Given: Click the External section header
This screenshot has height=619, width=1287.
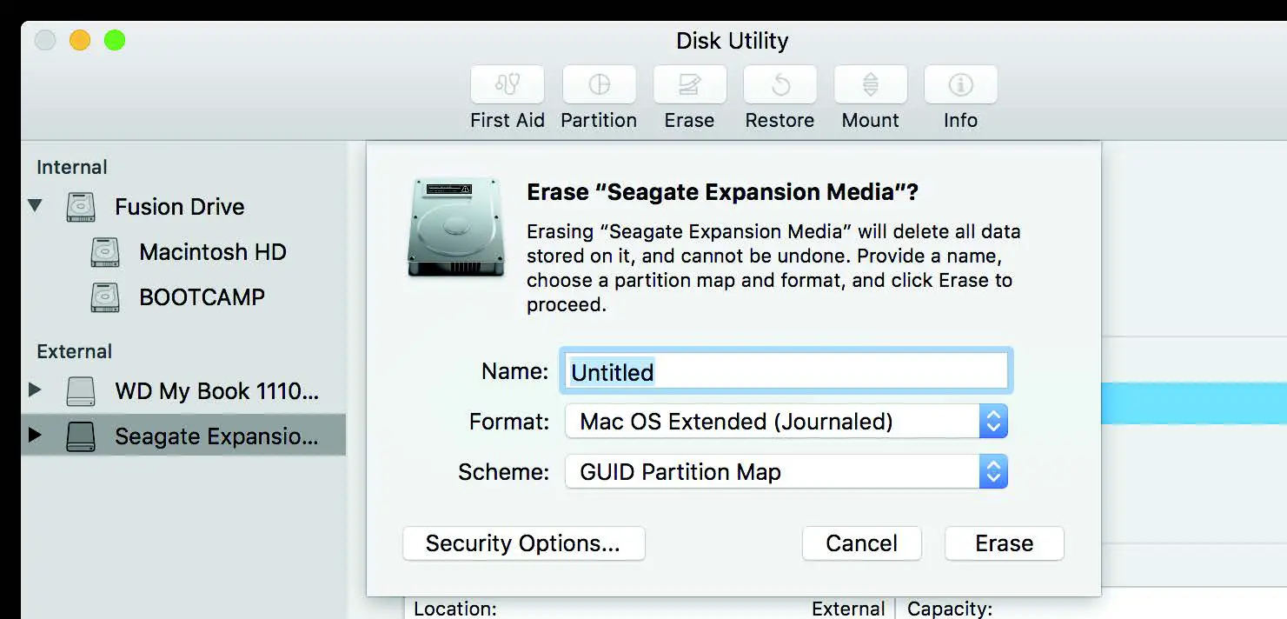Looking at the screenshot, I should pos(75,351).
